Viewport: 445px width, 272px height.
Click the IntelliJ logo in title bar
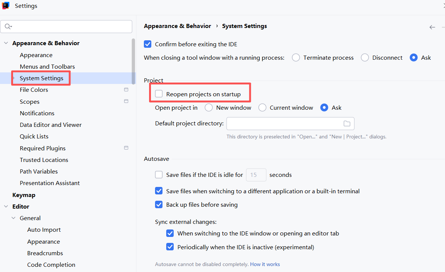(x=6, y=5)
